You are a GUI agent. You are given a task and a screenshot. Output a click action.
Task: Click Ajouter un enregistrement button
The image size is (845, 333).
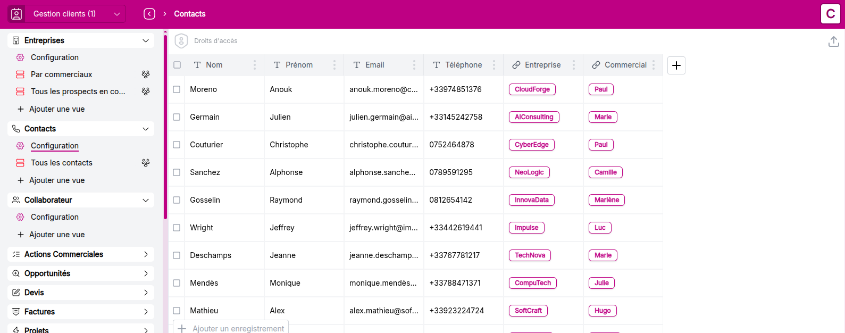point(231,328)
